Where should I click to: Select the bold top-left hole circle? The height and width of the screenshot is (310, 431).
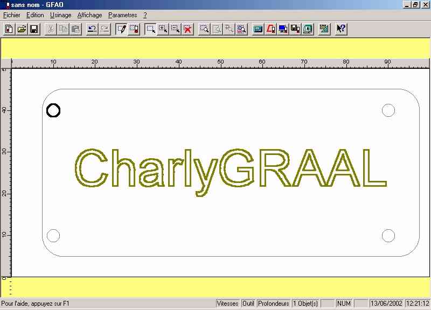click(x=53, y=110)
